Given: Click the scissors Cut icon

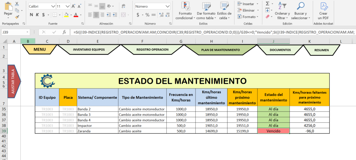Looking at the screenshot, I should 17,4.
